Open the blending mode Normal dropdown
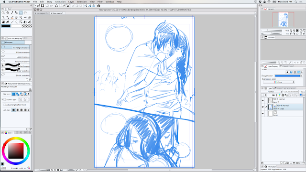Screen dimensions: 306x172 click(272, 92)
